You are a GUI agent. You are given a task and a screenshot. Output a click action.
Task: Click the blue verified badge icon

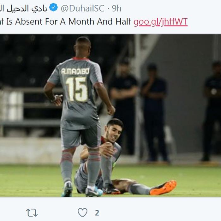pyautogui.click(x=53, y=7)
